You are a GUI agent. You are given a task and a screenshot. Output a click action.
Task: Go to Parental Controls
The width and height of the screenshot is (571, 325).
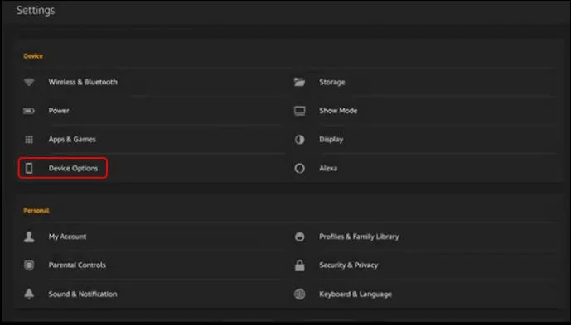(77, 265)
